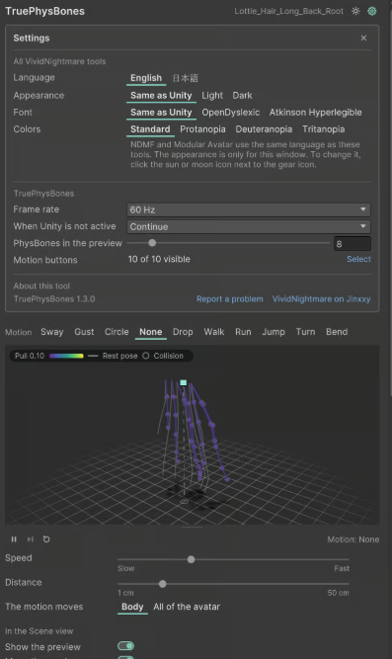Open the Frame rate 60 Hz dropdown

[x=249, y=209]
